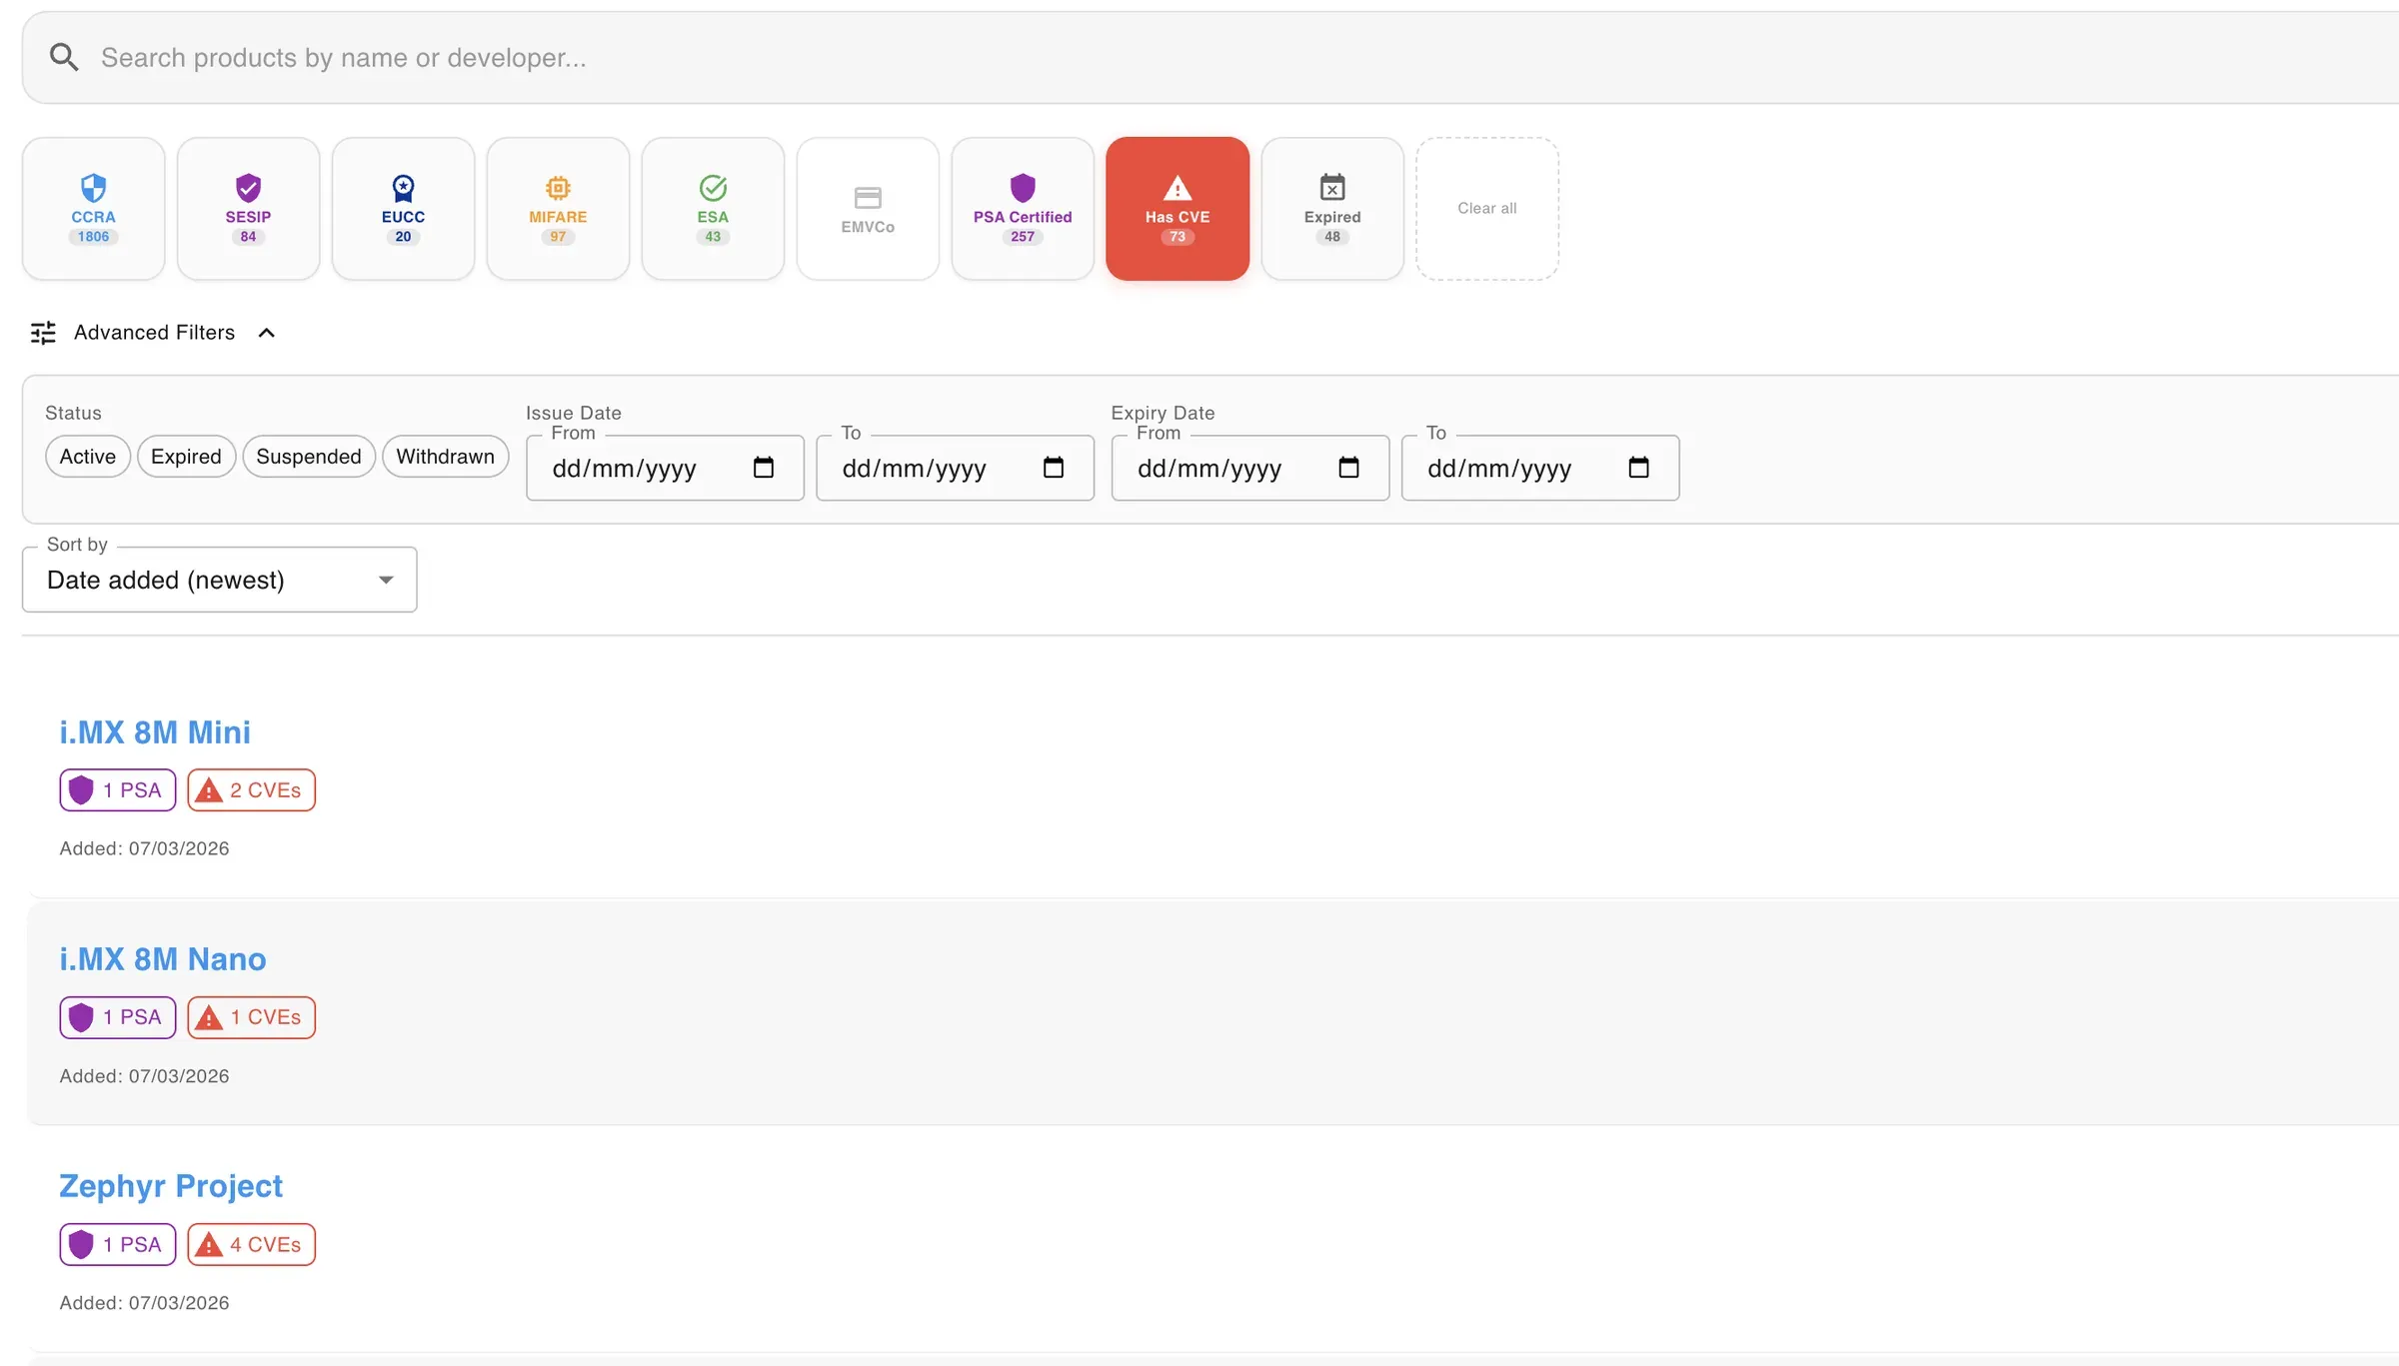Toggle the Active status chip
The image size is (2399, 1366).
tap(88, 457)
